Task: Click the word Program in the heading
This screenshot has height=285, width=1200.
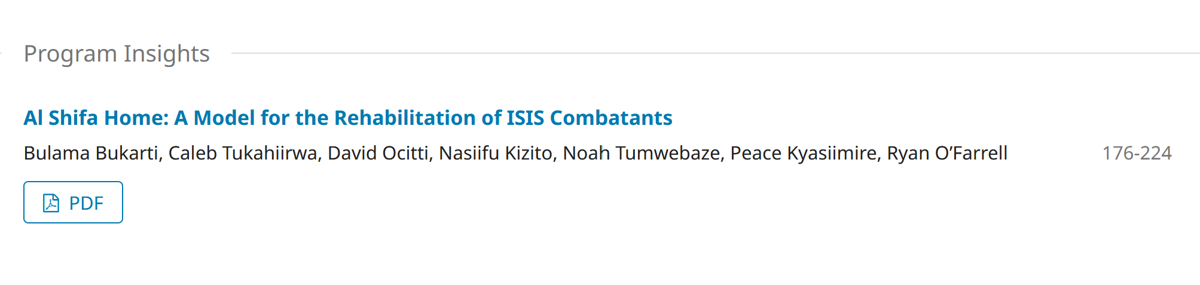Action: click(70, 54)
